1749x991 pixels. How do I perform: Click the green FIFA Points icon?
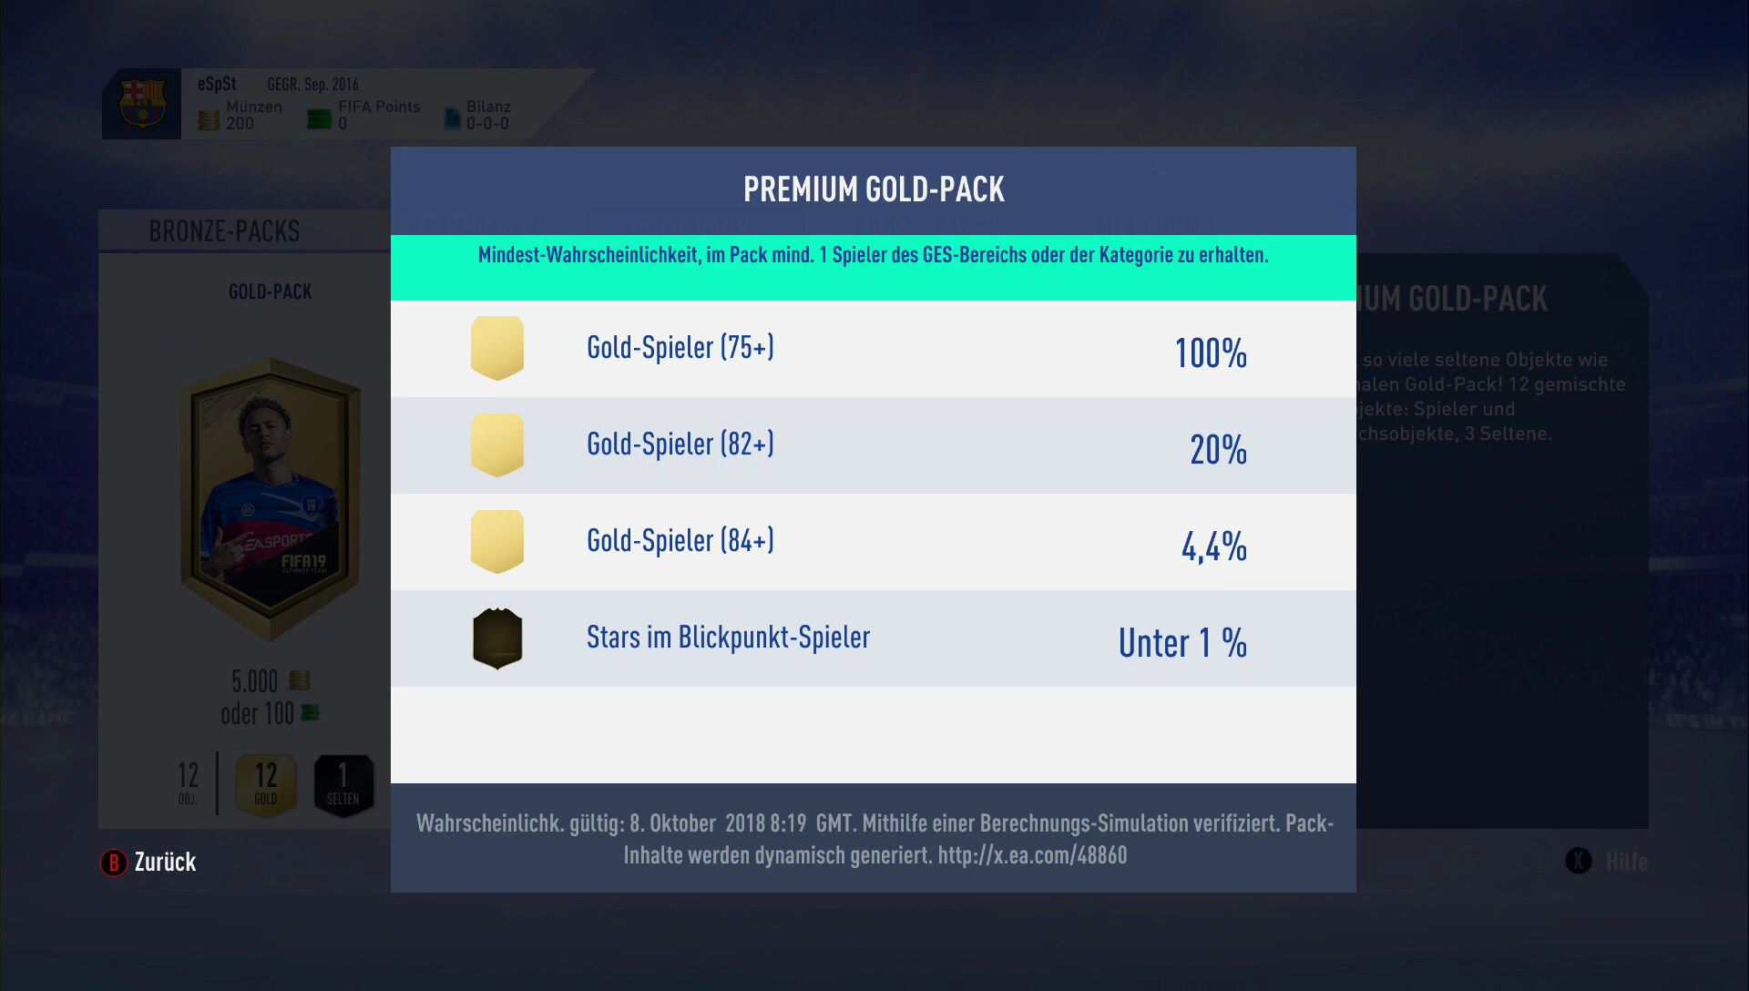pyautogui.click(x=319, y=119)
